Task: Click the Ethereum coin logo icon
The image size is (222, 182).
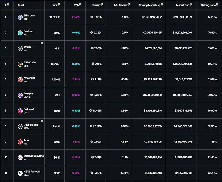Action: (x=20, y=17)
